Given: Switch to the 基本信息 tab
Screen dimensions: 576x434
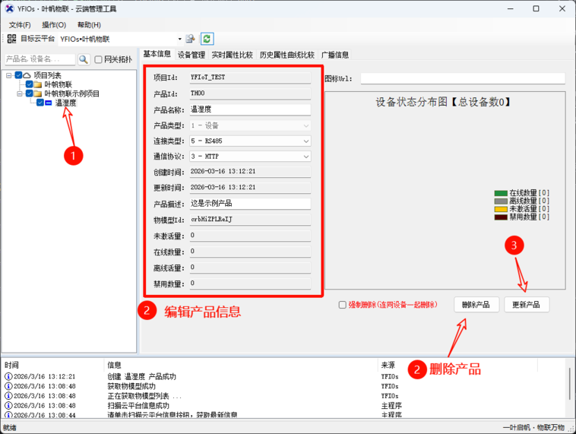Looking at the screenshot, I should tap(157, 54).
